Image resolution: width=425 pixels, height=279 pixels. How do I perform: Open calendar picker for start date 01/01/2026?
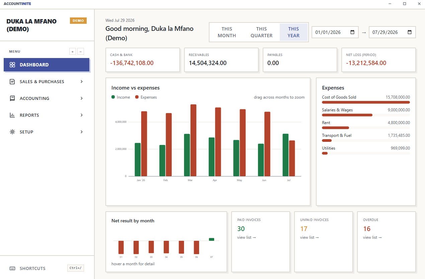click(352, 32)
